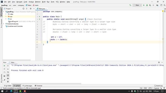Open the Terminal tool window
Viewport: 166px width, 93px height.
pos(38,86)
